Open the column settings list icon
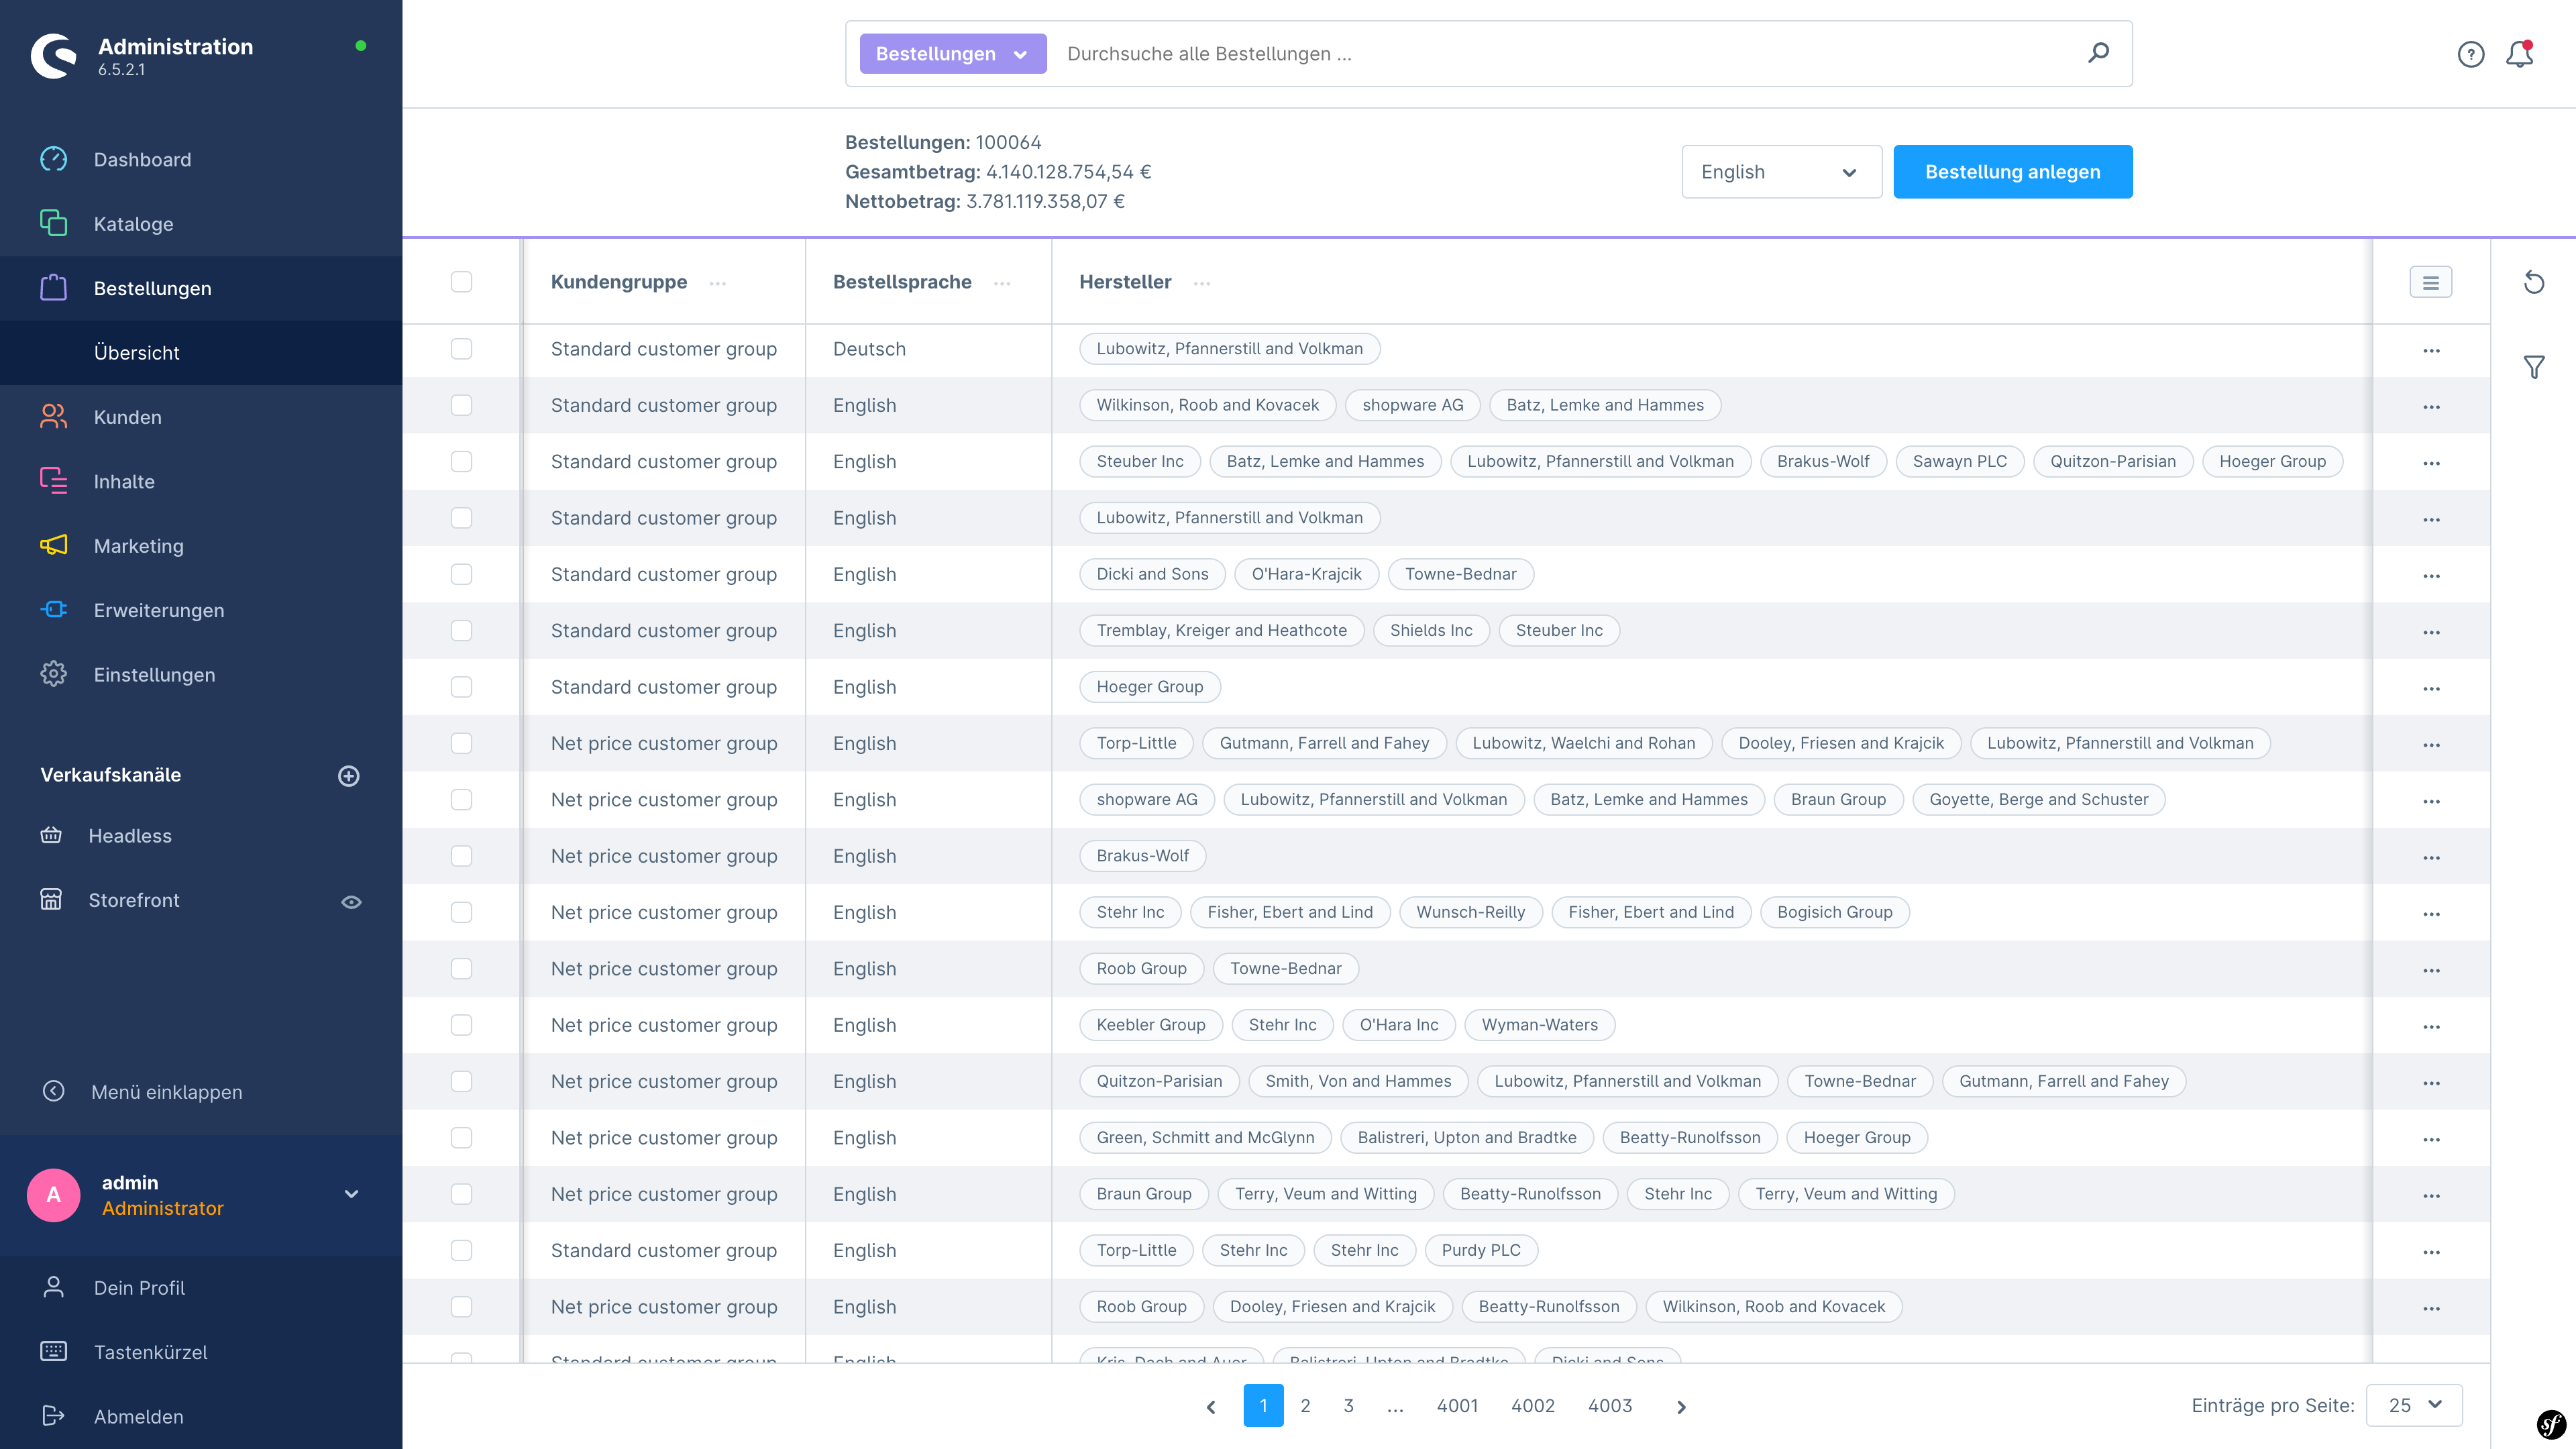The width and height of the screenshot is (2576, 1449). (x=2430, y=283)
